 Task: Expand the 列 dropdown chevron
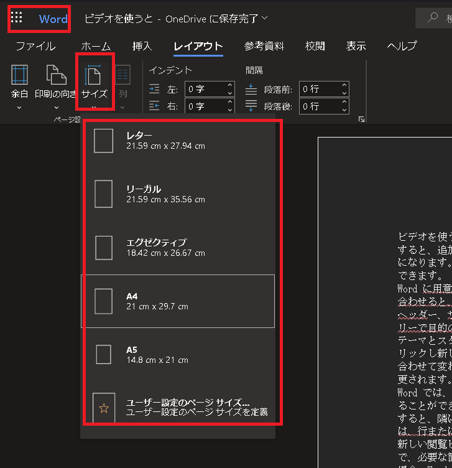click(x=122, y=108)
